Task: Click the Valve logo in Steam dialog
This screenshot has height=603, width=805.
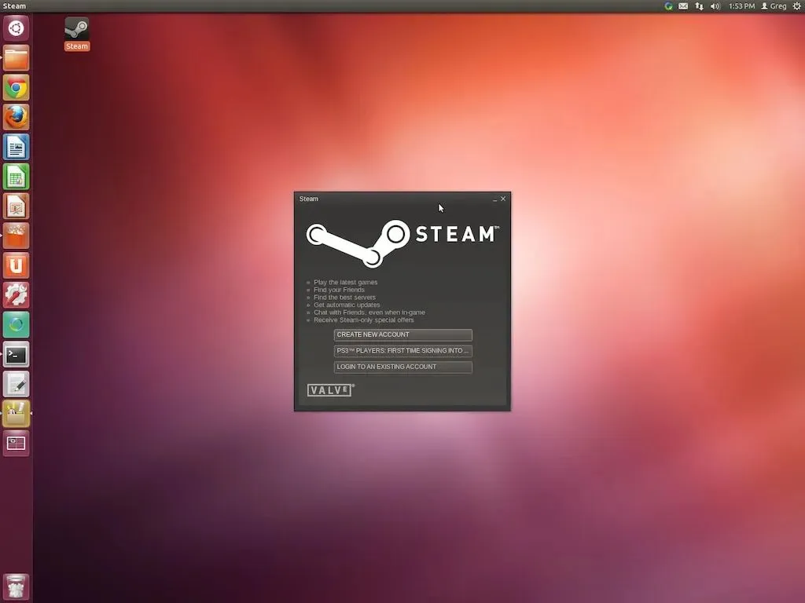Action: tap(331, 390)
